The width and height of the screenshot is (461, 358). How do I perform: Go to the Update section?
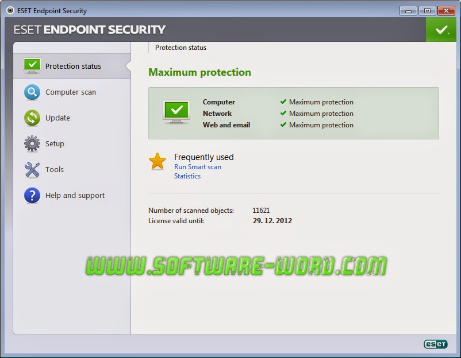[72, 118]
